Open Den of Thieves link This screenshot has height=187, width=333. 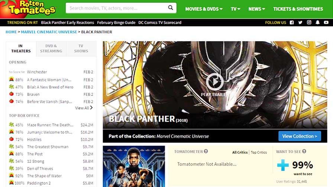tap(40, 168)
